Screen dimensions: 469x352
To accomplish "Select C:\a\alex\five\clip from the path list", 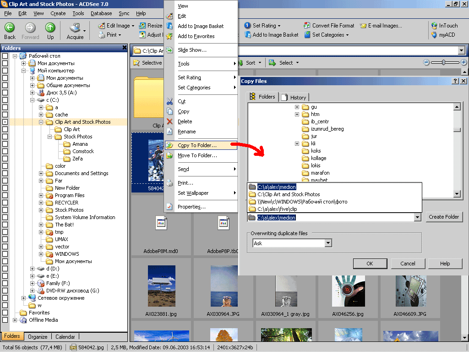I will 335,209.
